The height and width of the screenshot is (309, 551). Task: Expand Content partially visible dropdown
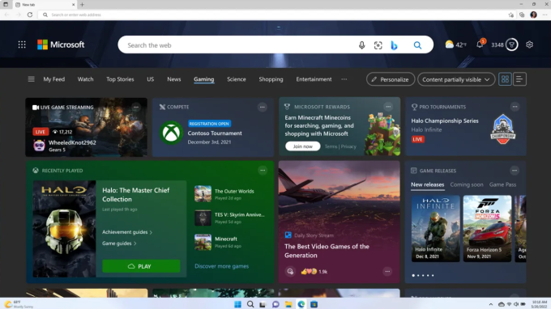(x=456, y=79)
